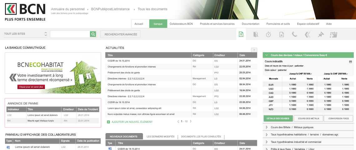Switch to Documents les plus consultés tab
Viewport: 356px width, 150px height.
click(201, 137)
